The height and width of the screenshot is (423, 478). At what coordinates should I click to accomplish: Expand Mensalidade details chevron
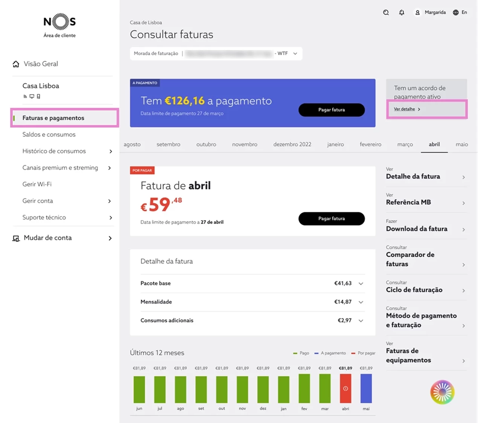pos(361,302)
